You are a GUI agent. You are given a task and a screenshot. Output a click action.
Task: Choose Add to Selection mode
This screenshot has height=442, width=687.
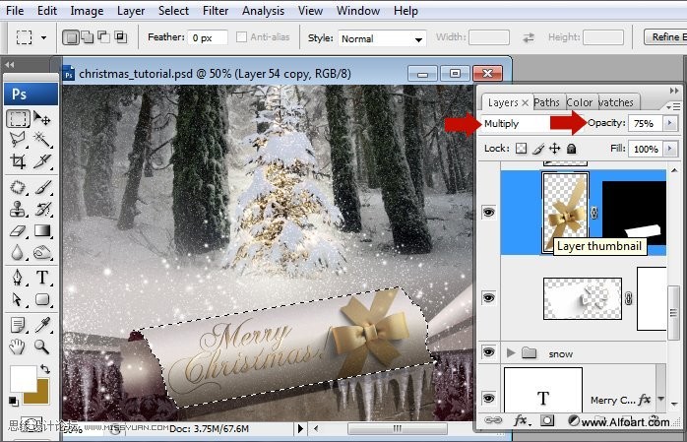click(88, 37)
